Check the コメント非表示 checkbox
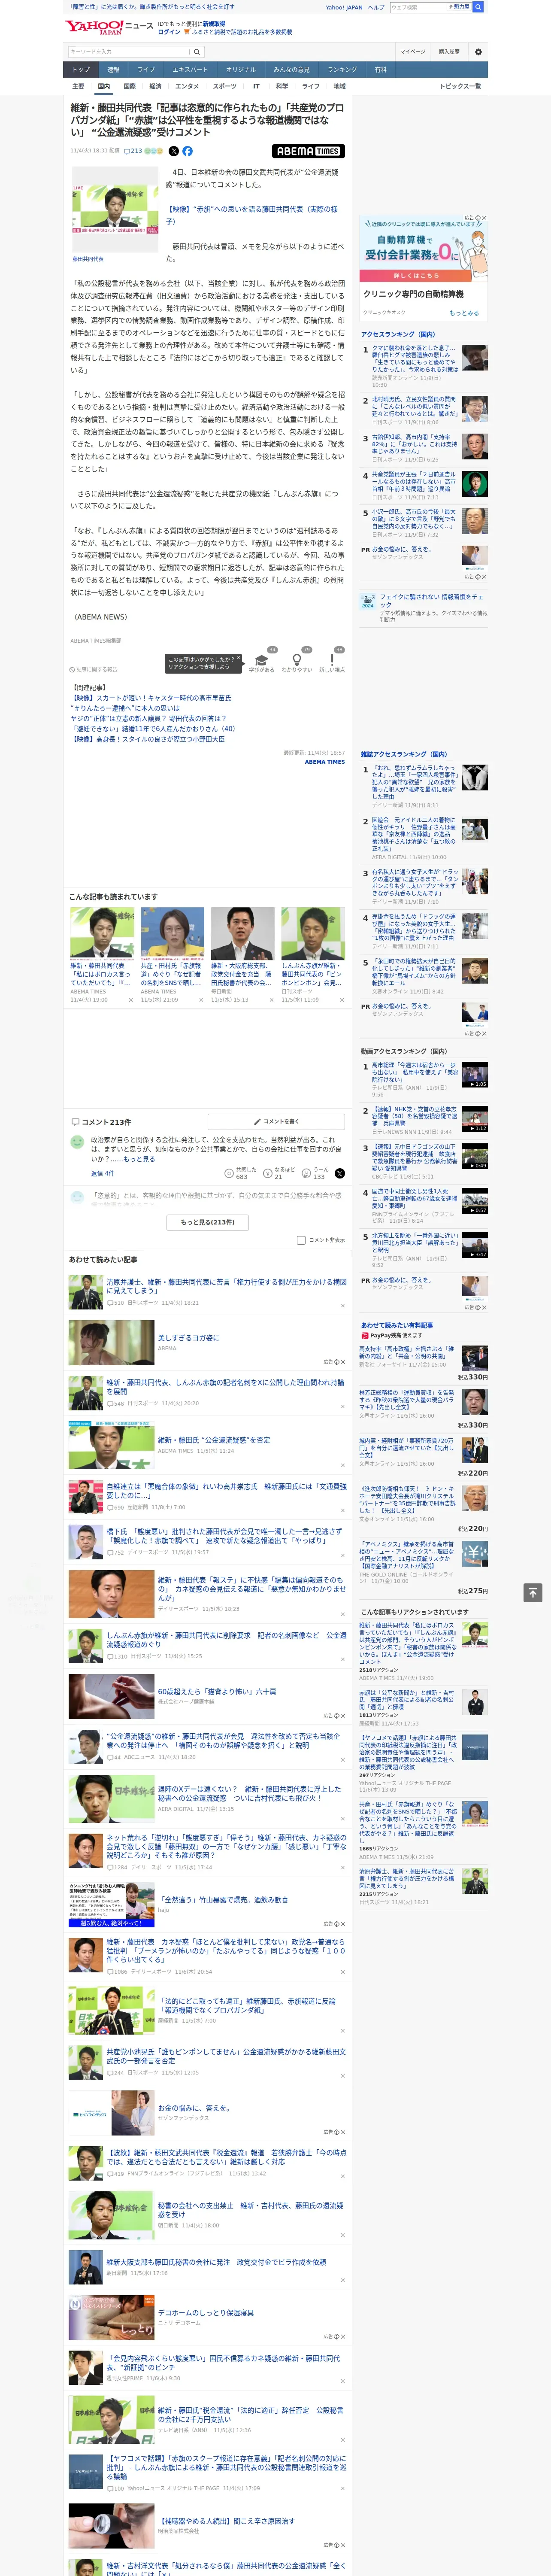 coord(301,1240)
